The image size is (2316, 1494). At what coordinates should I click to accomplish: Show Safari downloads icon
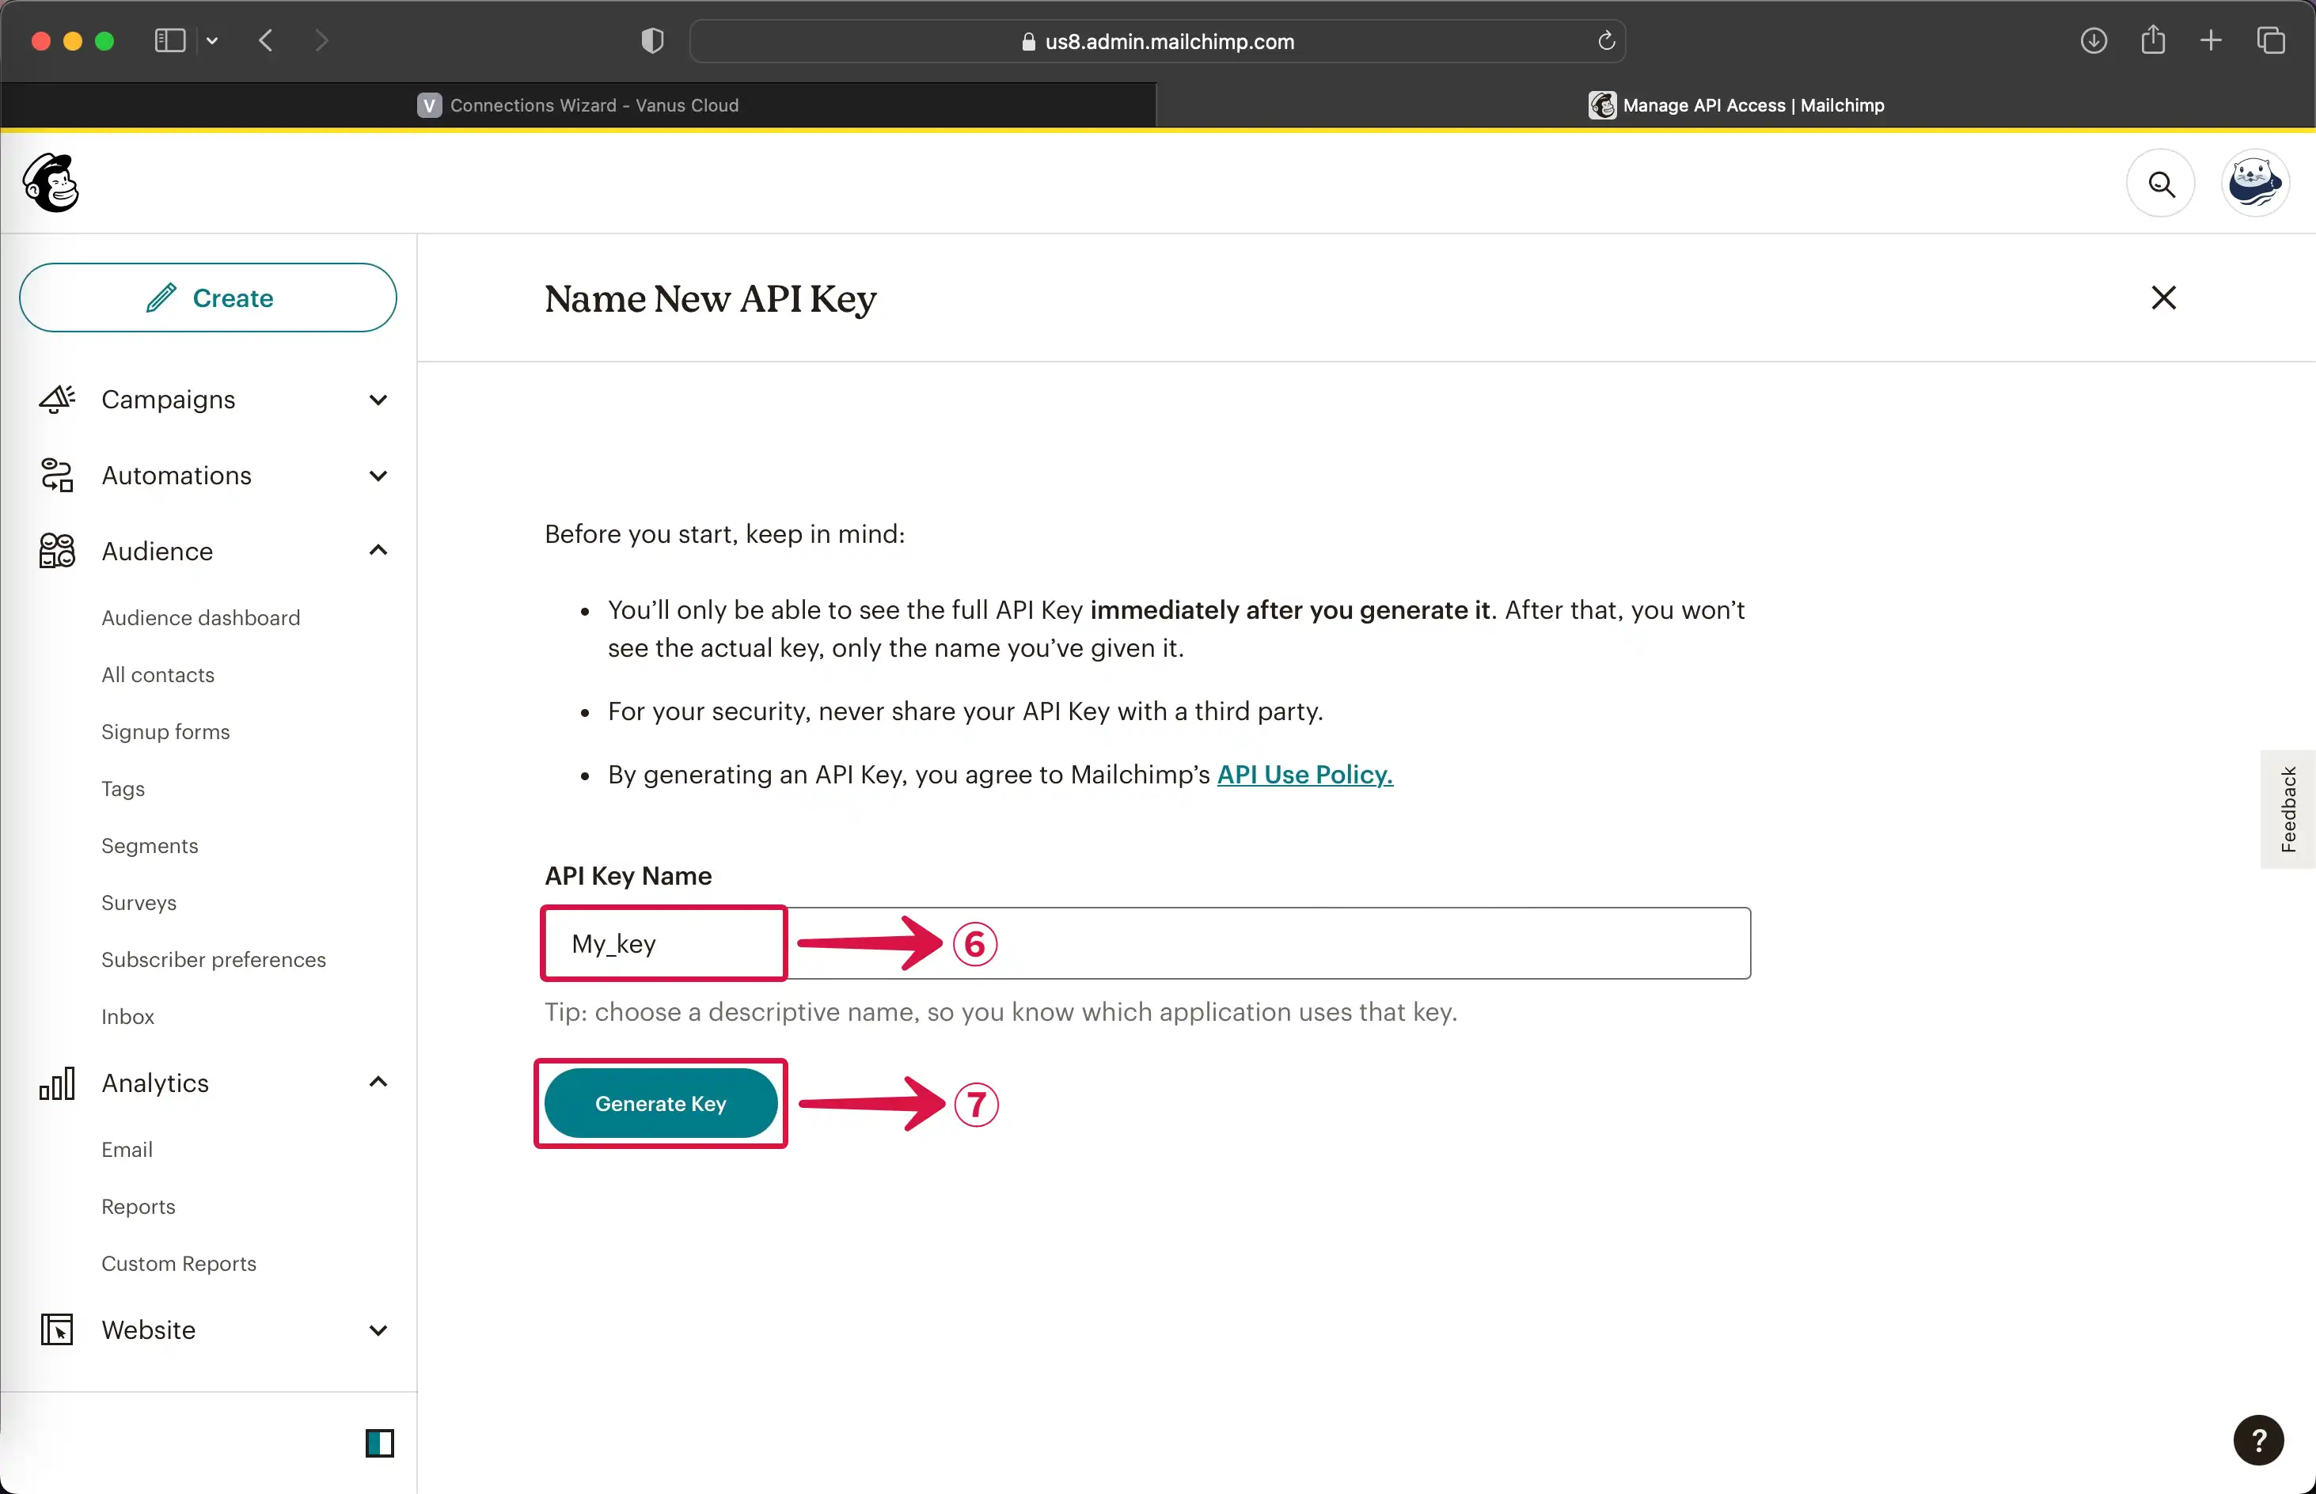coord(2093,40)
